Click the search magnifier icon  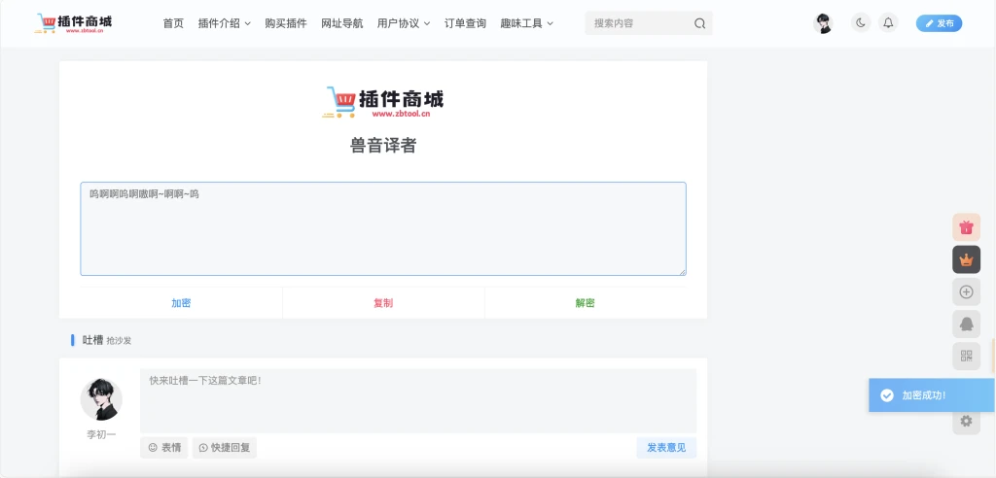point(699,23)
